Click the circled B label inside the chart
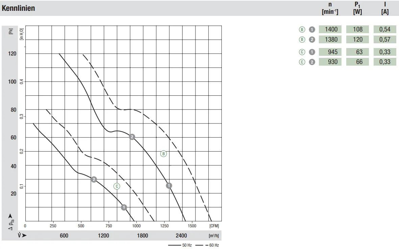This screenshot has width=399, height=250. click(x=163, y=154)
